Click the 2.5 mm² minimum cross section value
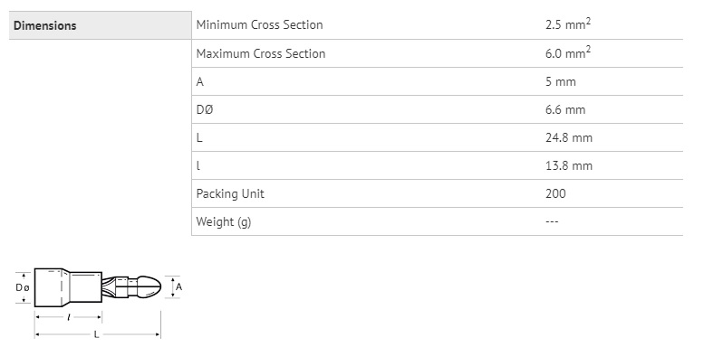 pos(567,24)
